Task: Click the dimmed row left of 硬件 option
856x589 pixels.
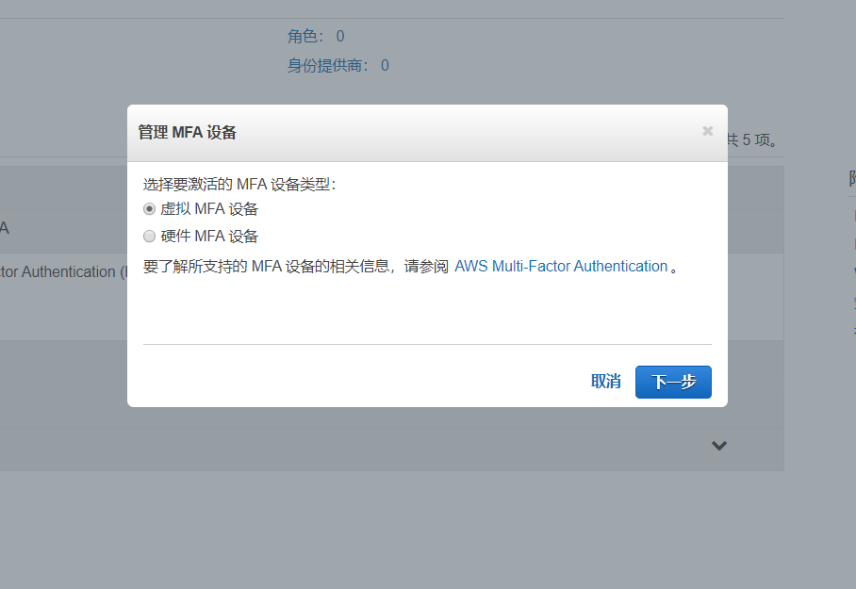Action: tap(62, 228)
